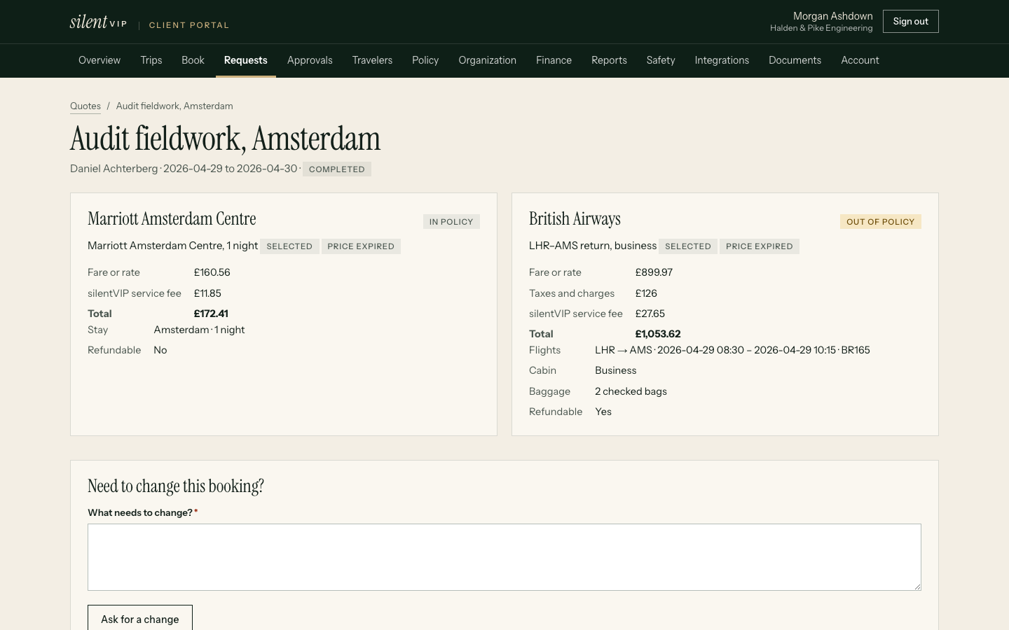Open the Book tab

pos(193,60)
